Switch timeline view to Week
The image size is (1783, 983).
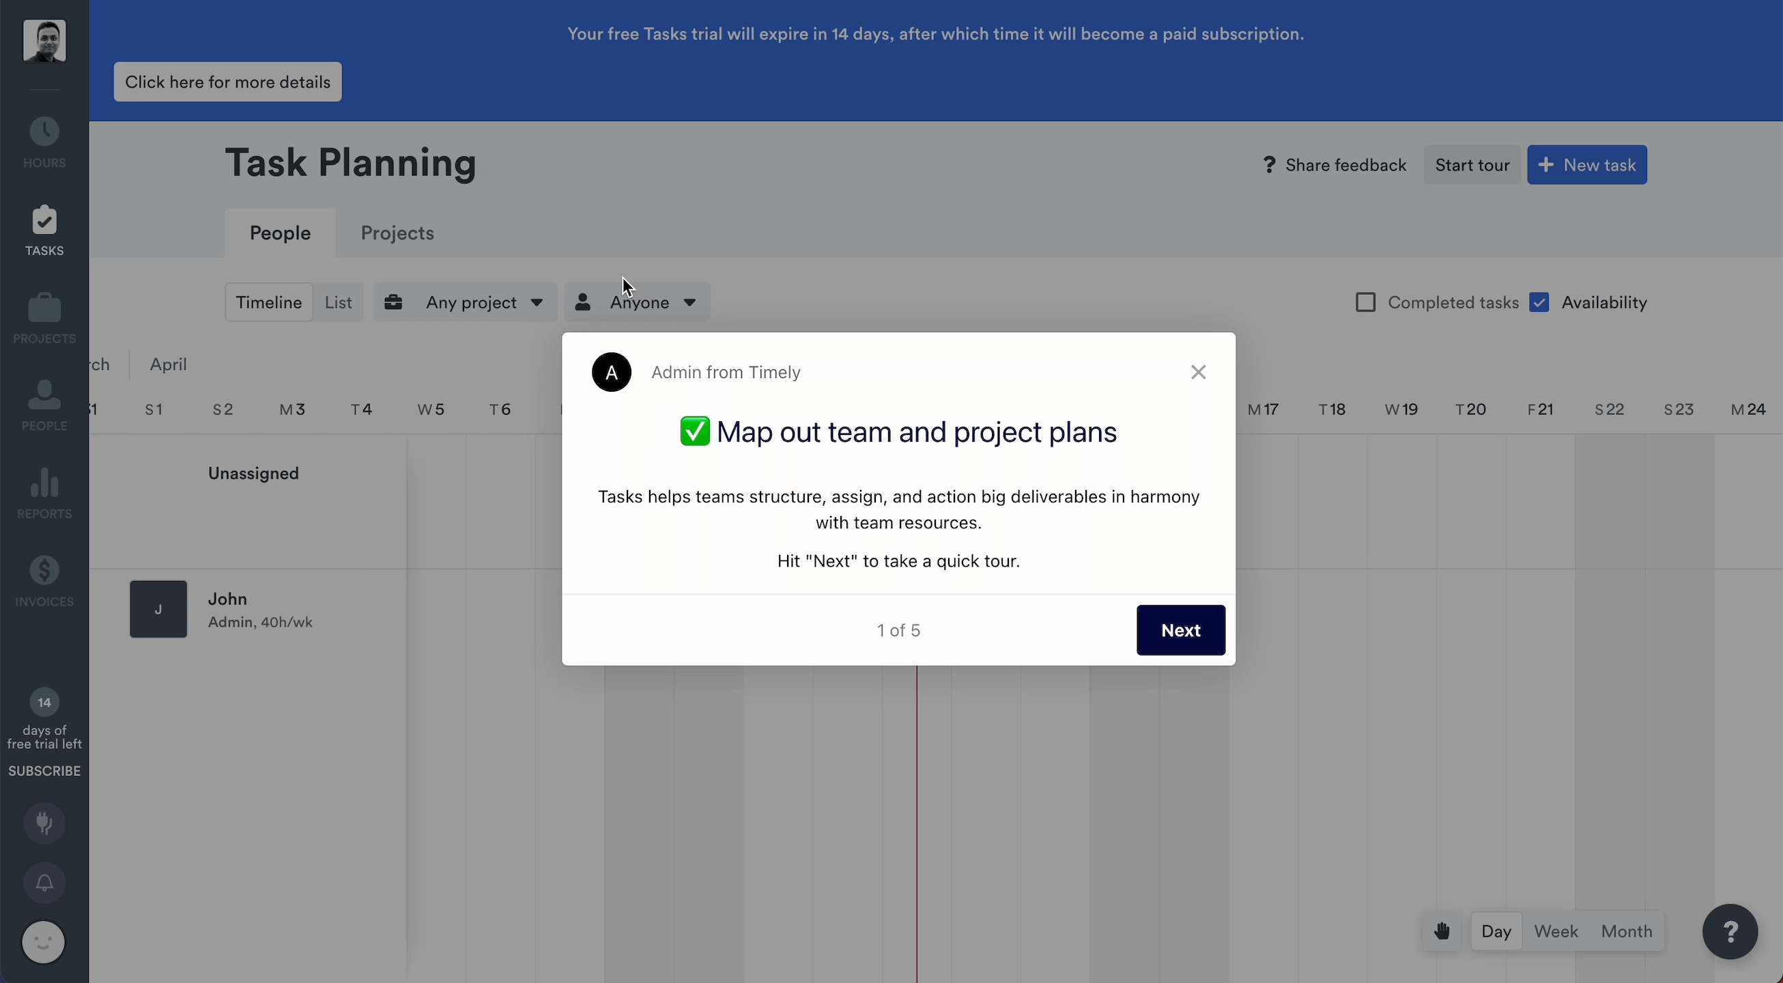click(1556, 931)
